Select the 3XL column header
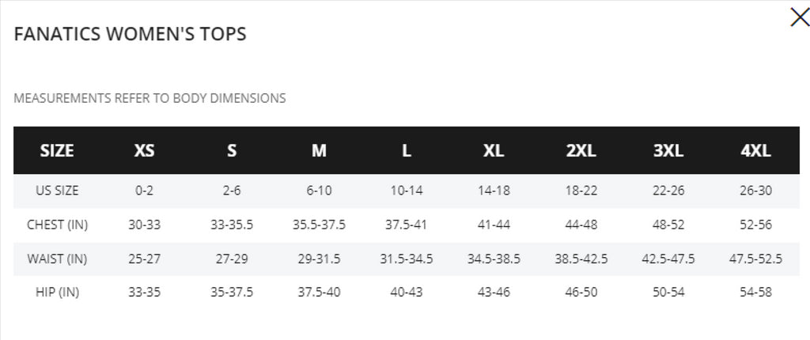Screen dimensions: 810x340 tap(668, 150)
